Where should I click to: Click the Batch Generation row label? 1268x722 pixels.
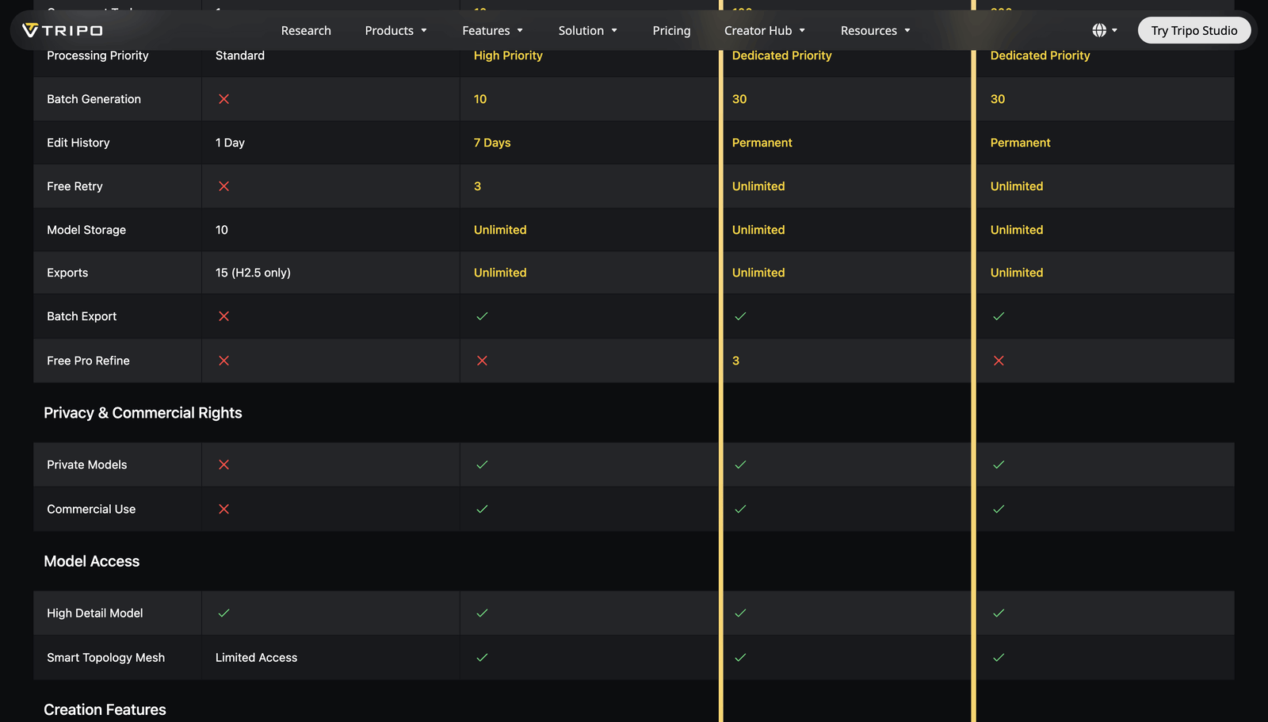[x=94, y=99]
